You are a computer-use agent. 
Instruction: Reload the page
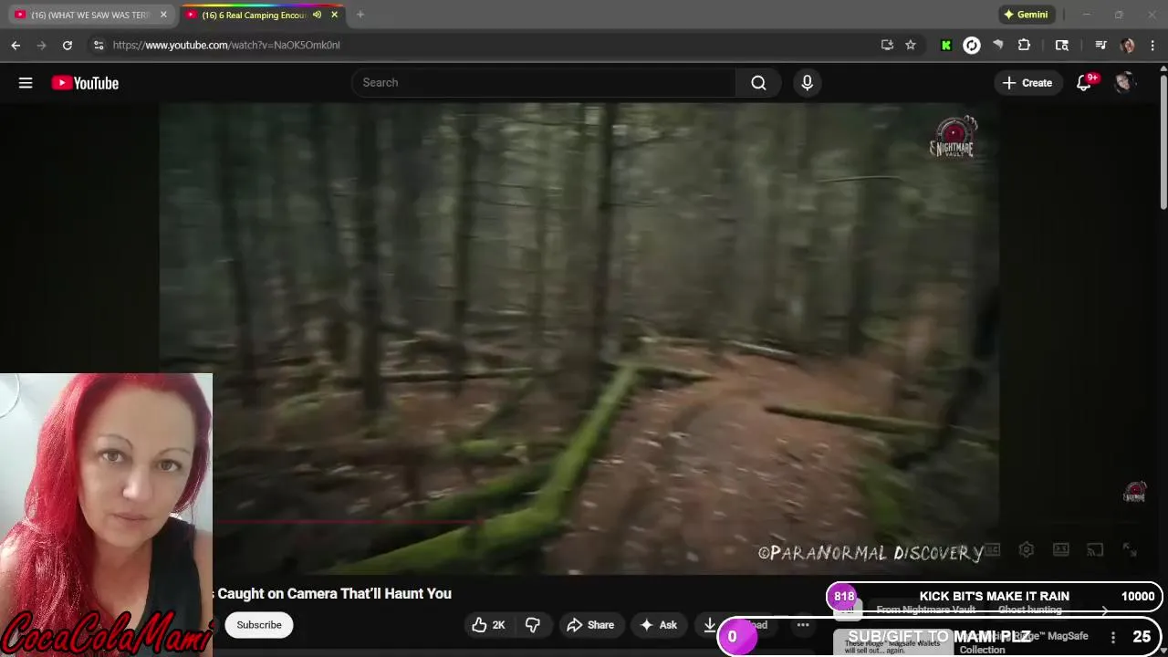(x=67, y=45)
